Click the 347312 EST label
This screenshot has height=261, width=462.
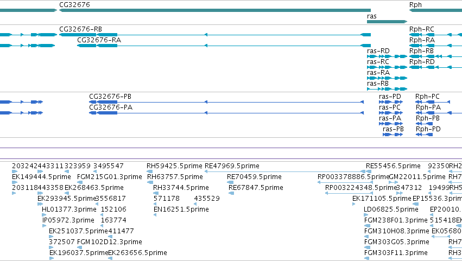click(409, 188)
